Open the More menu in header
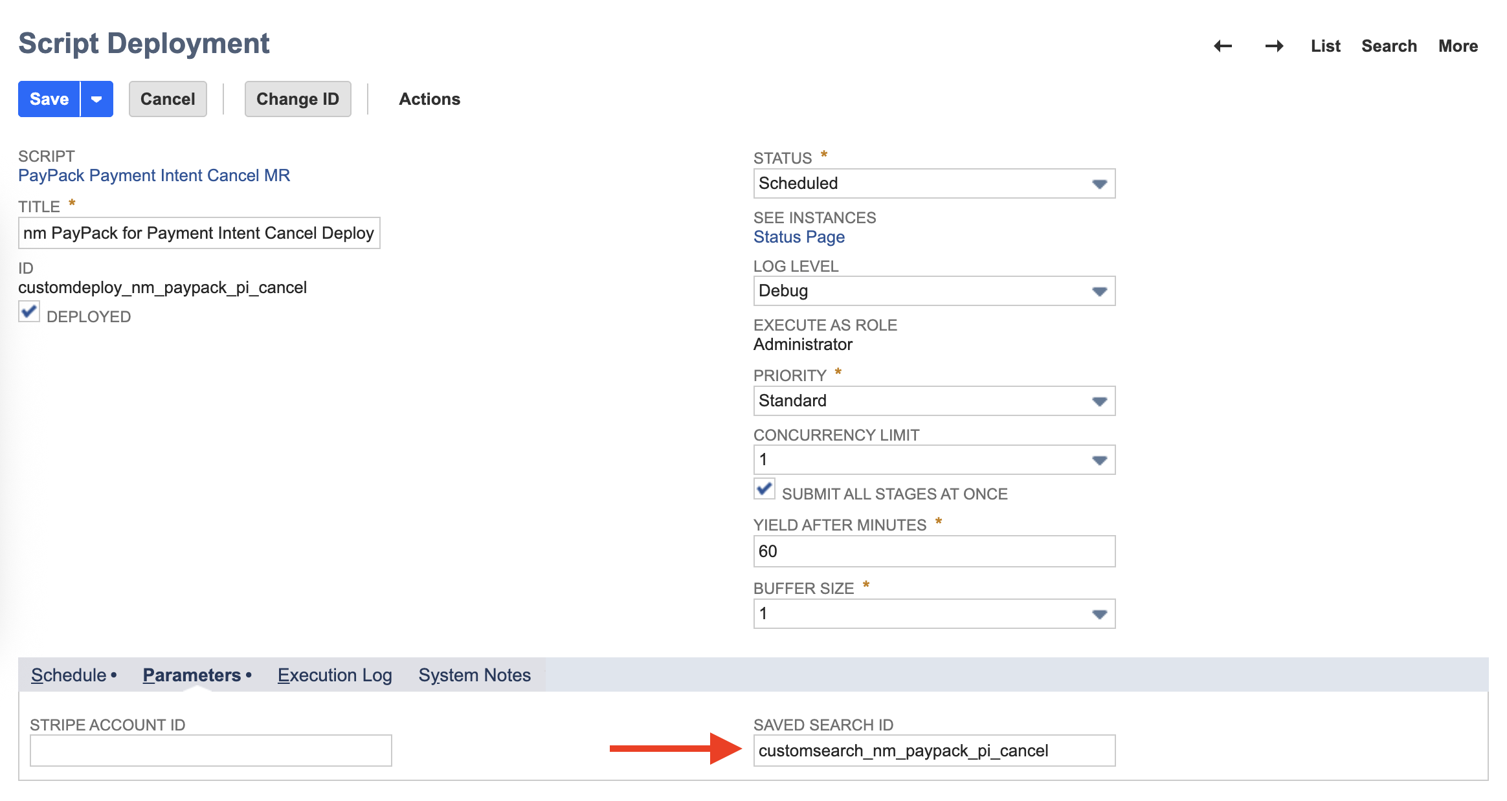1507x801 pixels. coord(1458,46)
